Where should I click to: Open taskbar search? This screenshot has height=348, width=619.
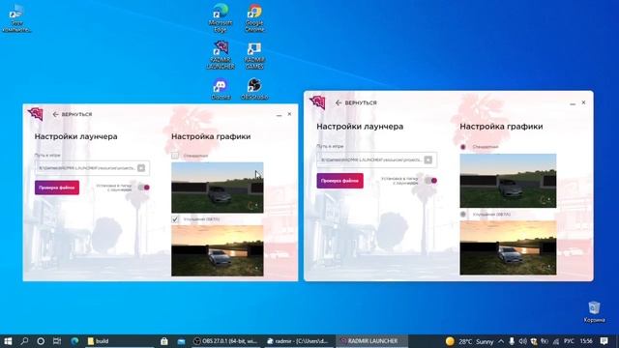(24, 341)
